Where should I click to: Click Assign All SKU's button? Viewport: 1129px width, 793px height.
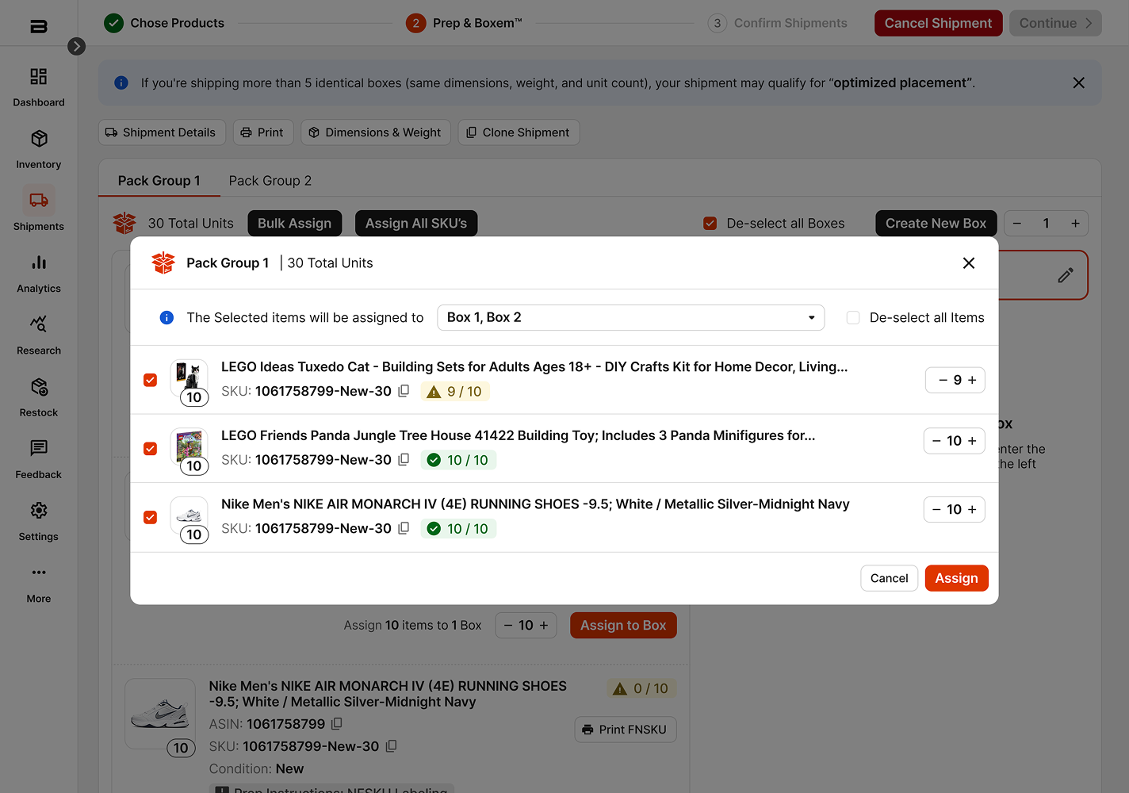pos(416,224)
